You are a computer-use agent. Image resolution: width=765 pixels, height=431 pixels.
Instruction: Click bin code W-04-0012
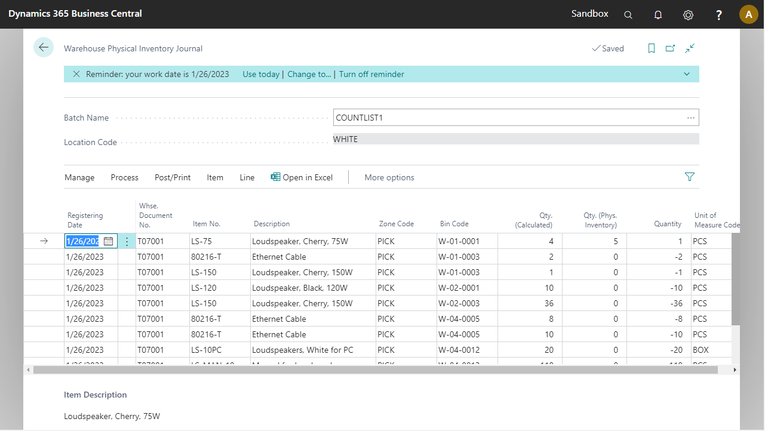[x=467, y=350]
